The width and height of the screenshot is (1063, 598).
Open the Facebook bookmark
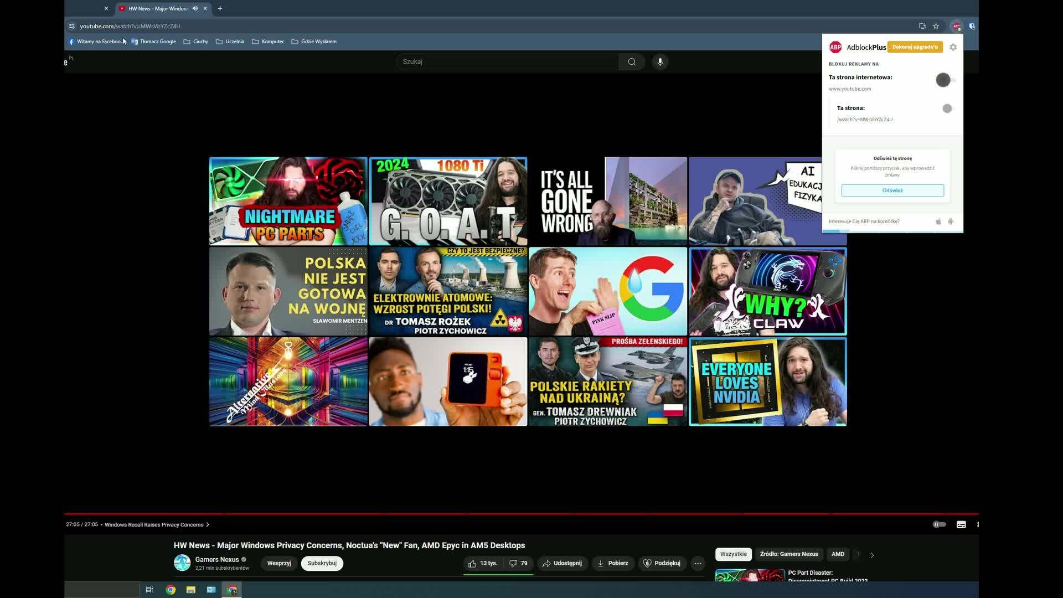point(95,42)
